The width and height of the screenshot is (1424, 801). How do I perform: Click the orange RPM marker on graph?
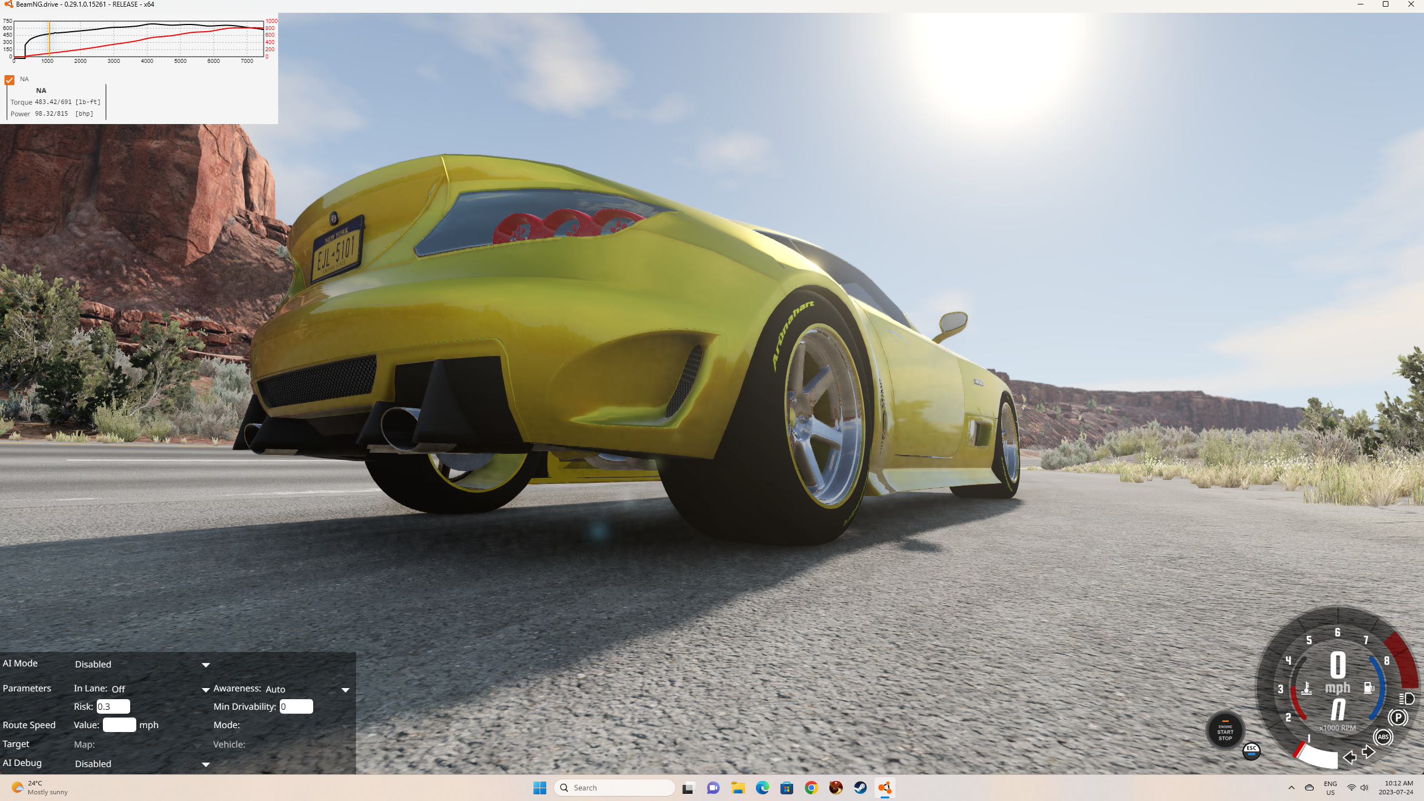click(x=50, y=39)
